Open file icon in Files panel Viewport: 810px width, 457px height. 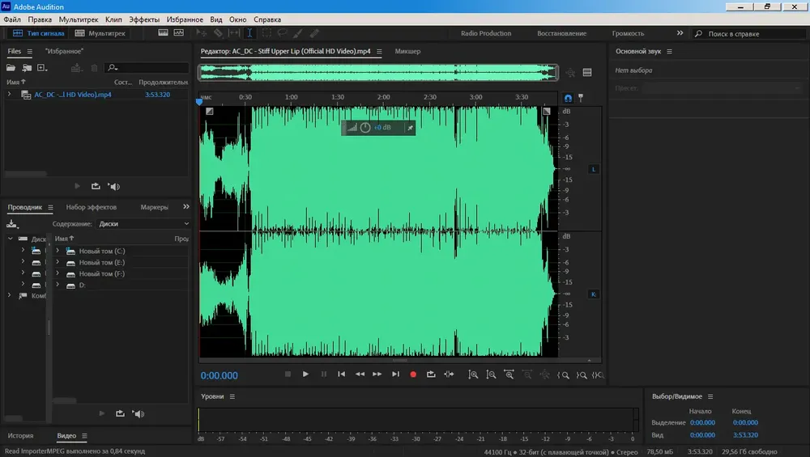11,68
